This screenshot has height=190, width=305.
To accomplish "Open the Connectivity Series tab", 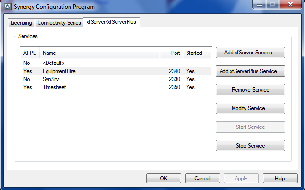I will (x=59, y=23).
